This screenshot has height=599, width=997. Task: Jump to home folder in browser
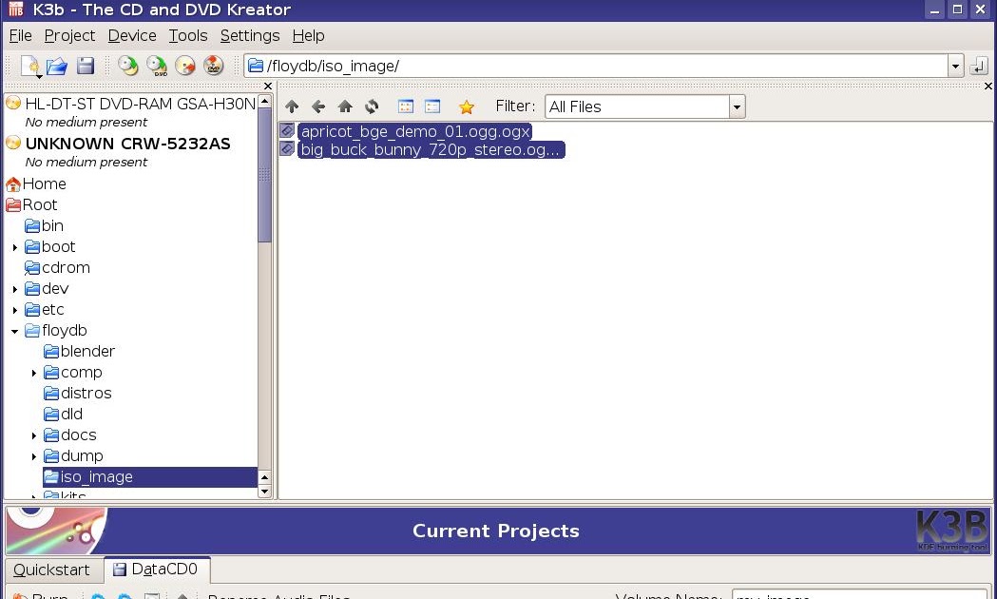(345, 106)
